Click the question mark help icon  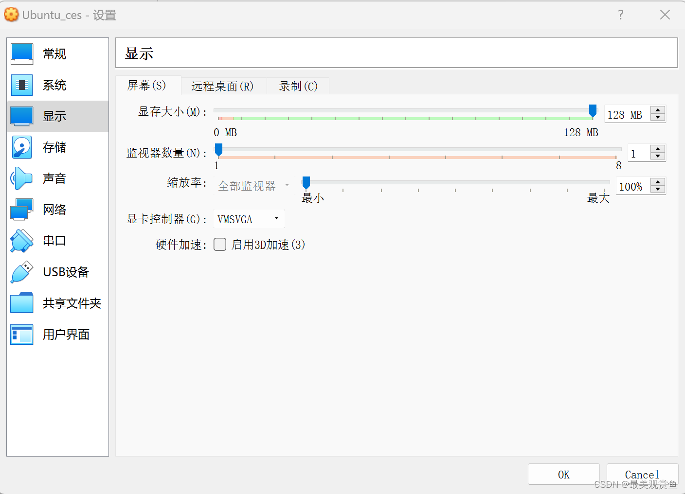pos(621,15)
